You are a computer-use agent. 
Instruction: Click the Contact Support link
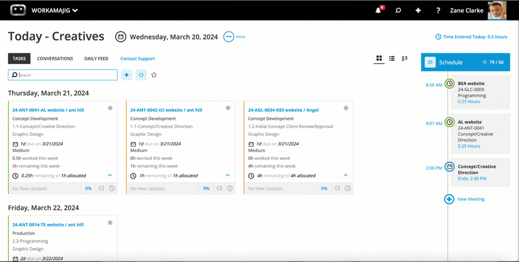137,58
